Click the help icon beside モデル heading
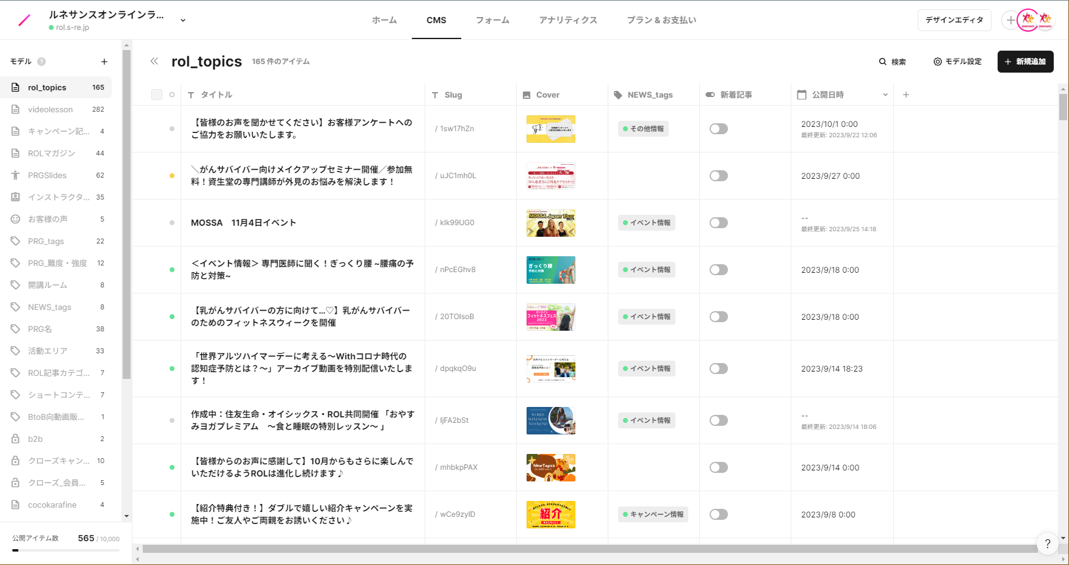 pos(41,62)
